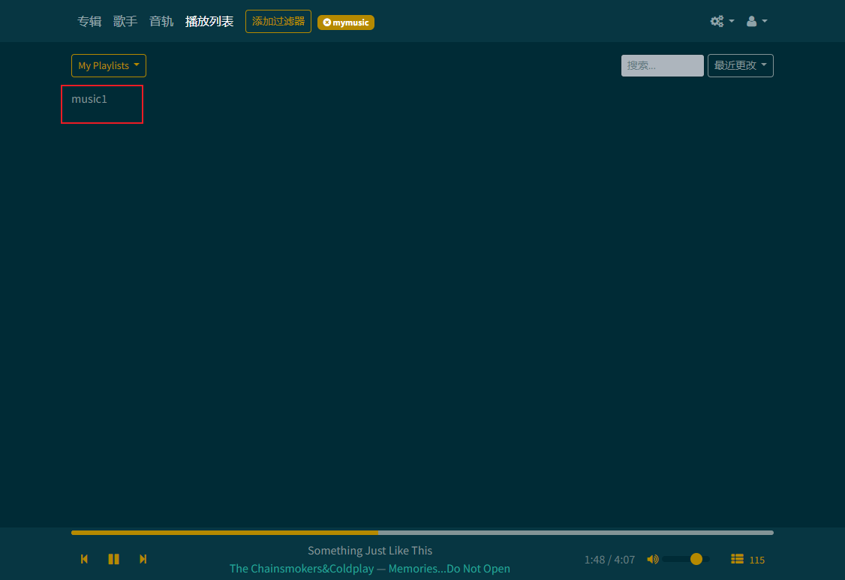Seek within the song progress bar

point(422,533)
